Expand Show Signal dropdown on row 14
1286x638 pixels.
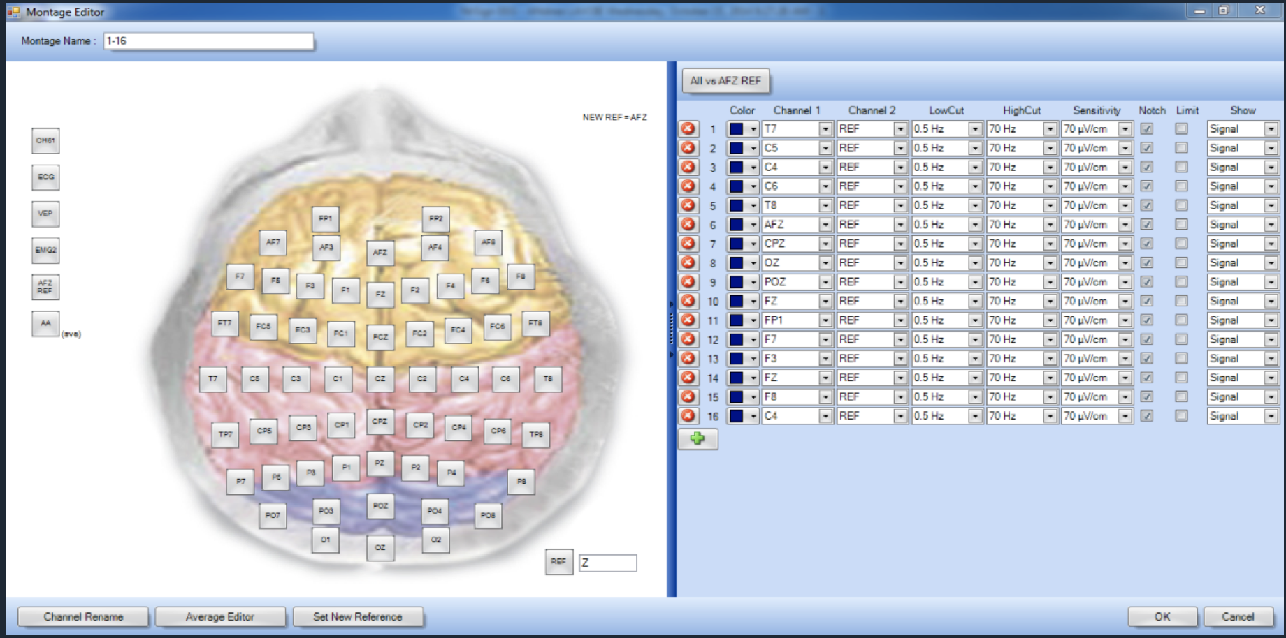[1271, 378]
